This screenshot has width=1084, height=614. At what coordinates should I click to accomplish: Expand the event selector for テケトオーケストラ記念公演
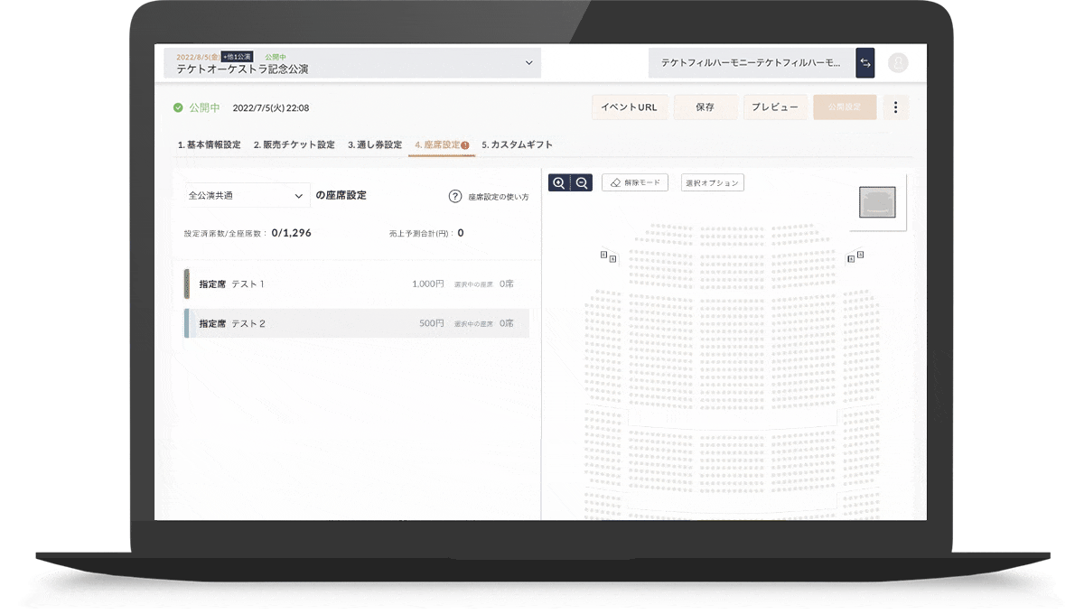pyautogui.click(x=529, y=62)
